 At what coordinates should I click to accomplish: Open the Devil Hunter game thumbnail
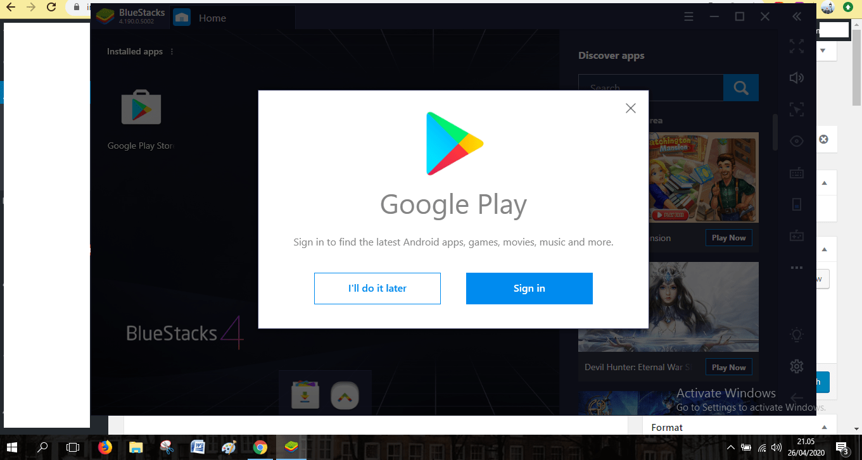[x=668, y=307]
